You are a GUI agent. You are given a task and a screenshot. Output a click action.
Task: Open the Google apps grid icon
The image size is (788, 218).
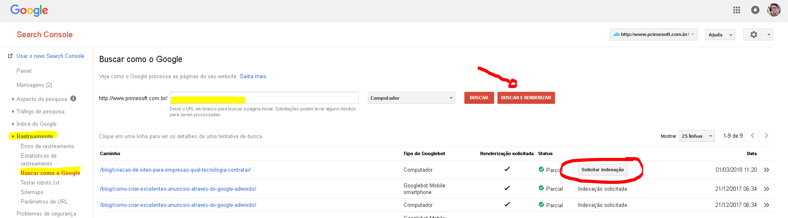(x=737, y=10)
